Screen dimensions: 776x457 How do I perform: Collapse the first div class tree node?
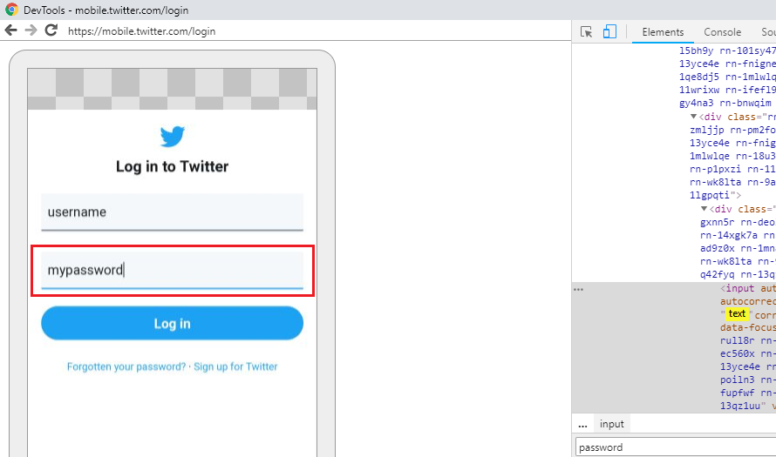click(x=694, y=116)
